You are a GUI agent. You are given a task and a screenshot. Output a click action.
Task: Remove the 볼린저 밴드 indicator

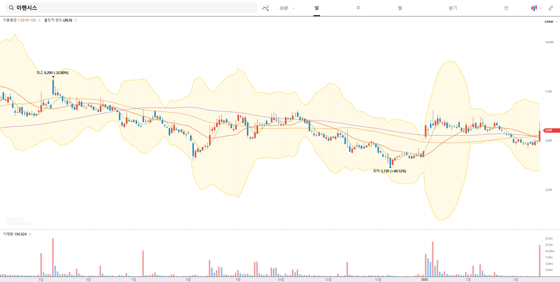coord(75,20)
